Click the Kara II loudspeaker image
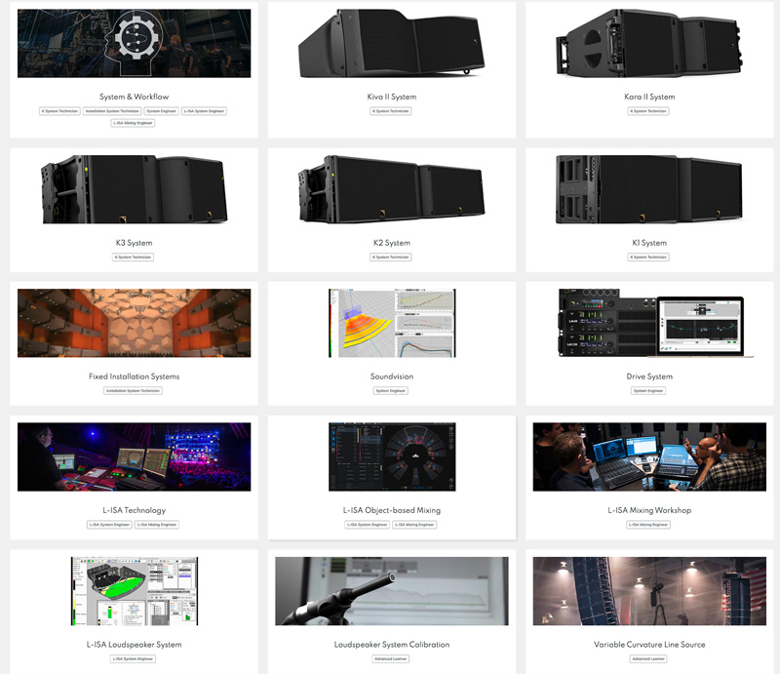 (x=649, y=43)
